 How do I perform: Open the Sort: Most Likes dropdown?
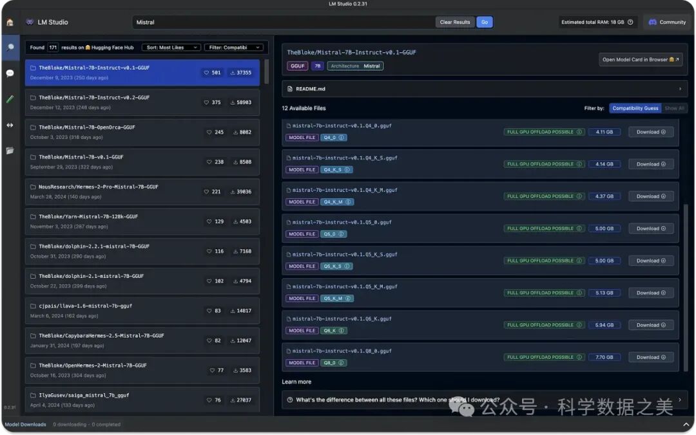tap(170, 48)
